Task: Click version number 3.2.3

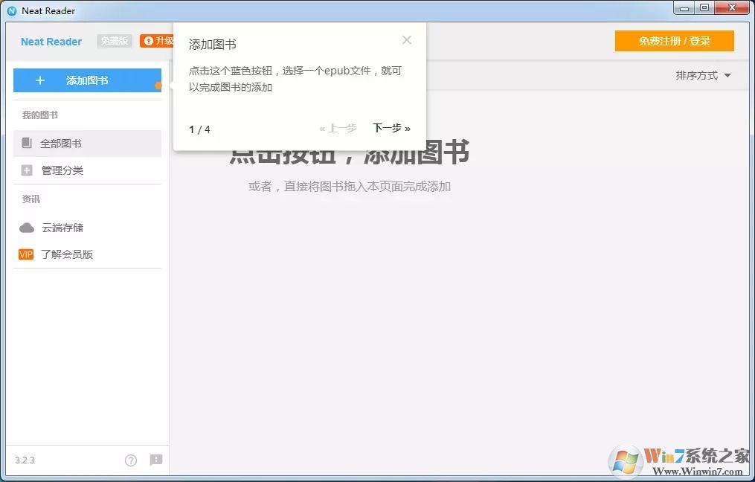Action: pos(25,460)
